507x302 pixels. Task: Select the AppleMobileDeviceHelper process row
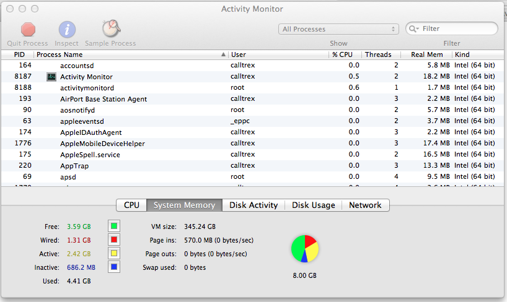(x=252, y=144)
